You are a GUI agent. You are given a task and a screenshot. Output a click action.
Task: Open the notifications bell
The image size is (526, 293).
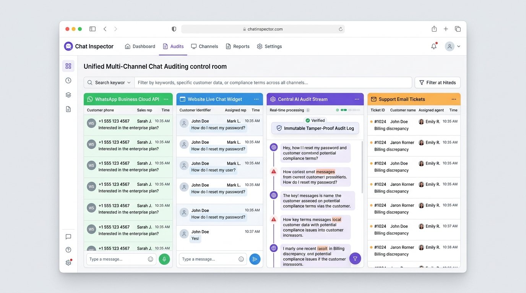434,46
